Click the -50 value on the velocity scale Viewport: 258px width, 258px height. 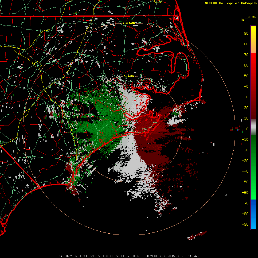(245, 182)
